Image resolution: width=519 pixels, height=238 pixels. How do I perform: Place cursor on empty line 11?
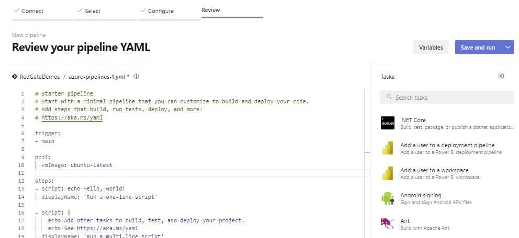(157, 173)
